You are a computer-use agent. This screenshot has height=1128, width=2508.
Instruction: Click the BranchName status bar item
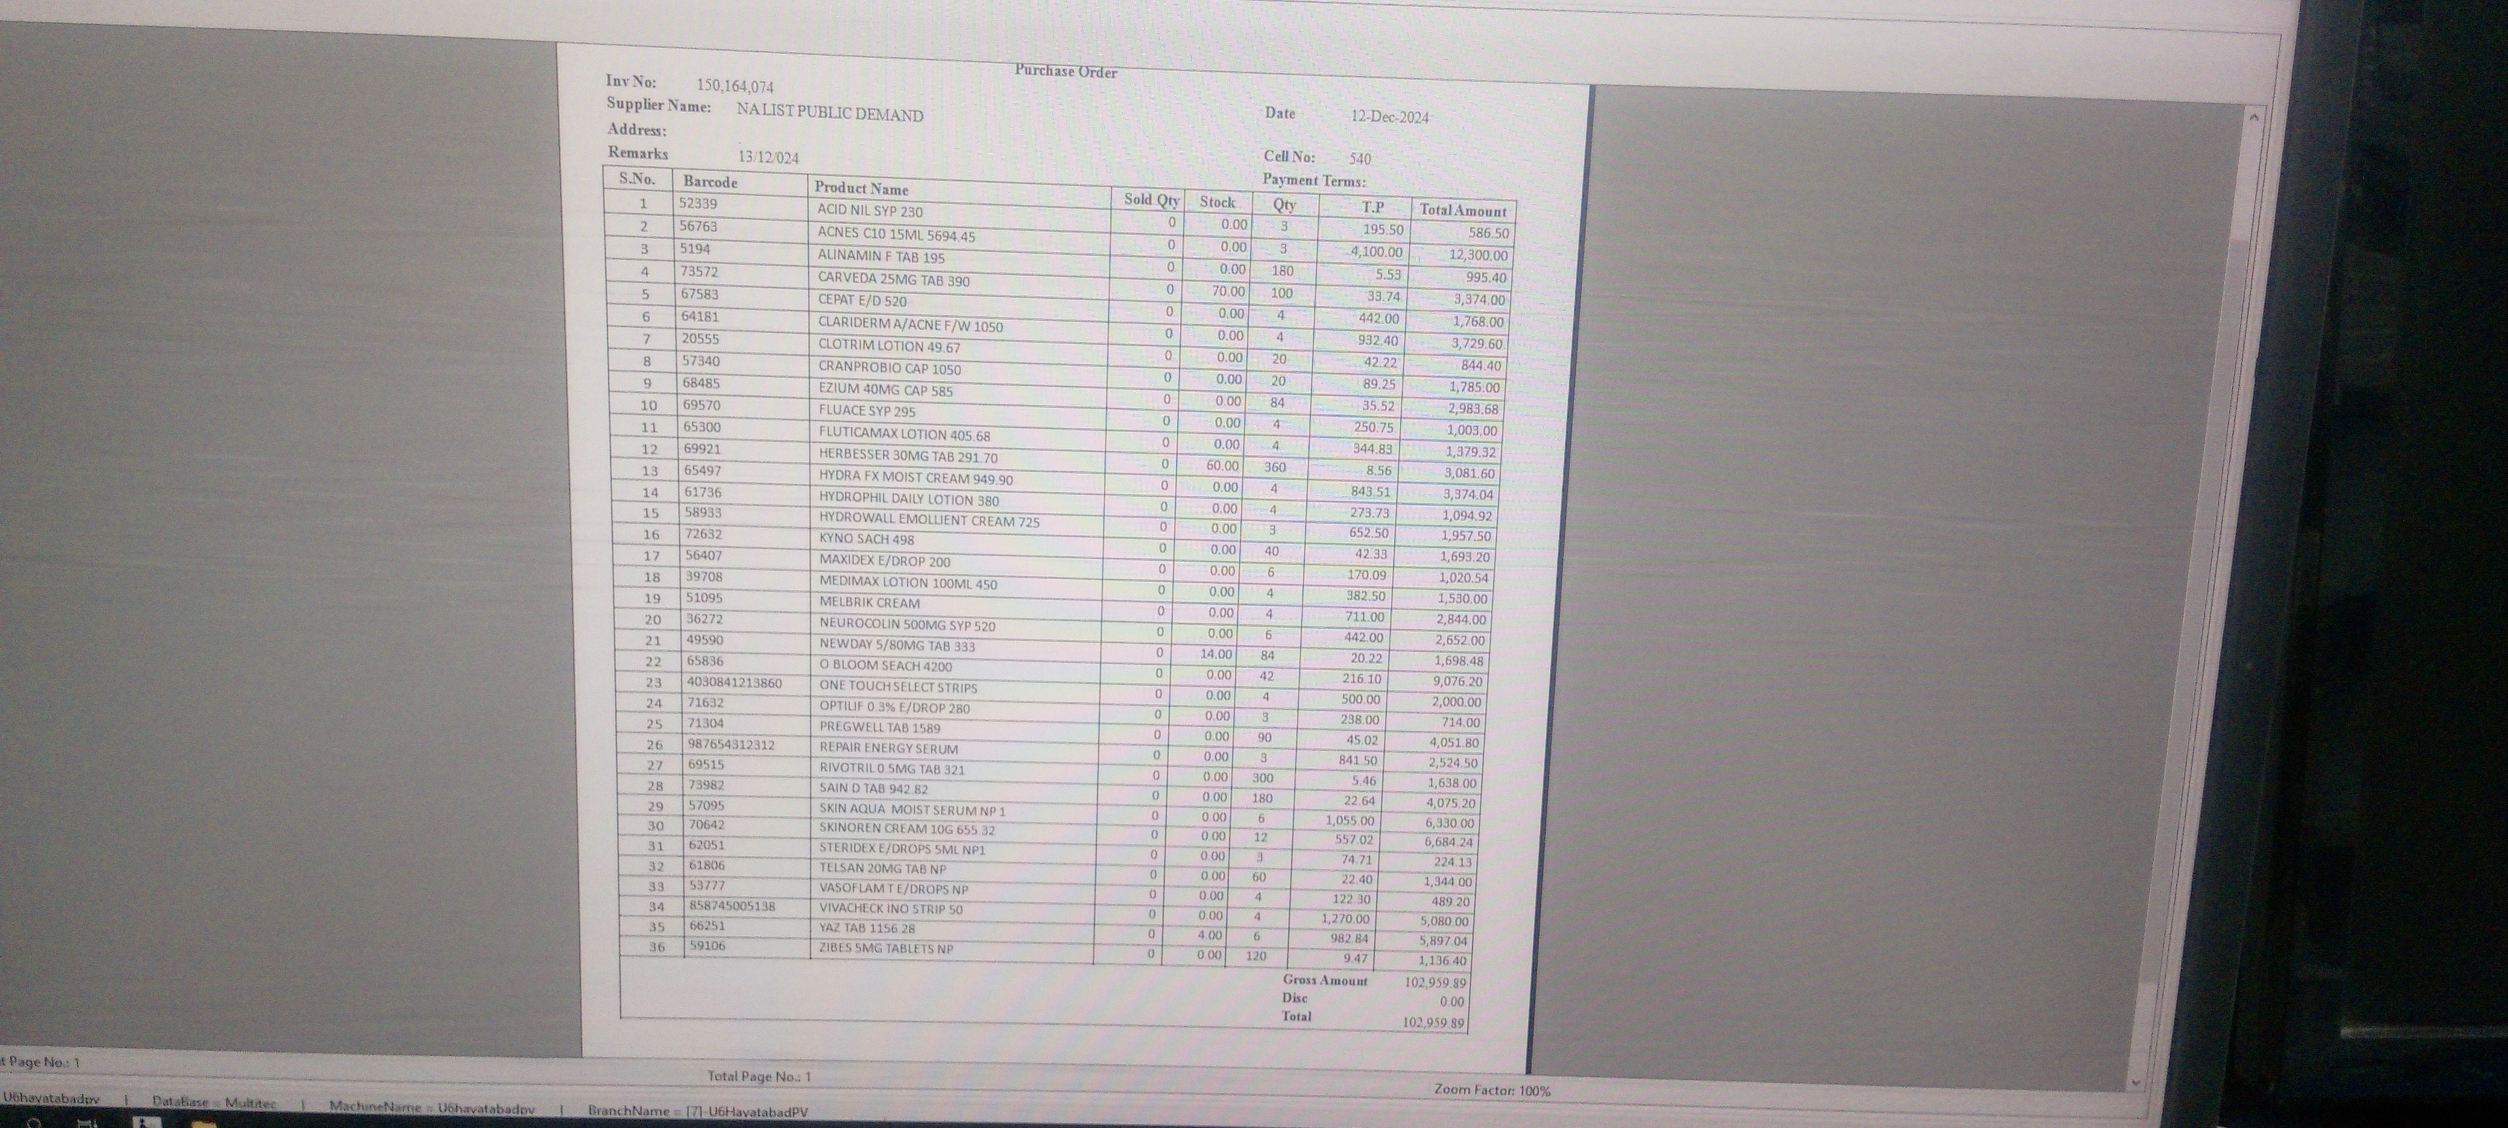[x=697, y=1111]
